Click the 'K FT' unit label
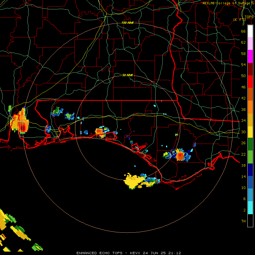Image resolution: width=255 pixels, height=255 pixels. coord(239,20)
